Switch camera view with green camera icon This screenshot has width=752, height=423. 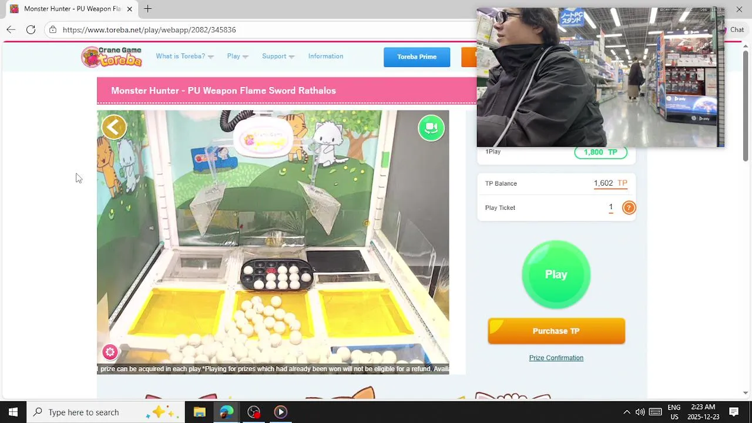pyautogui.click(x=431, y=128)
